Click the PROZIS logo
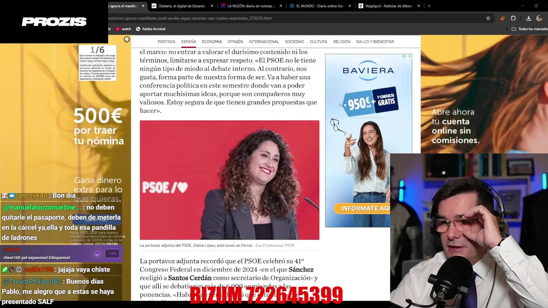The width and height of the screenshot is (548, 308). point(54,21)
